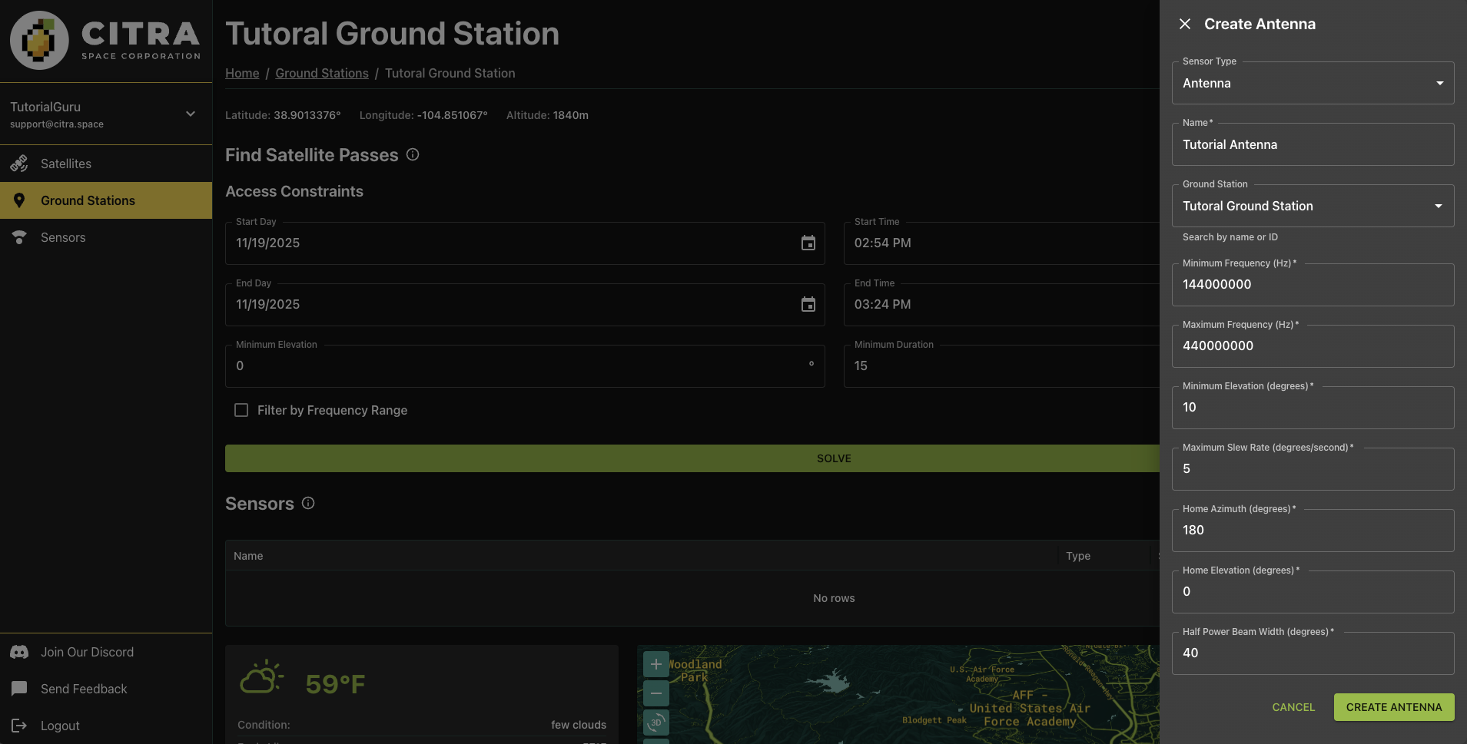The width and height of the screenshot is (1467, 744).
Task: Click the Create Antenna button
Action: pyautogui.click(x=1394, y=707)
